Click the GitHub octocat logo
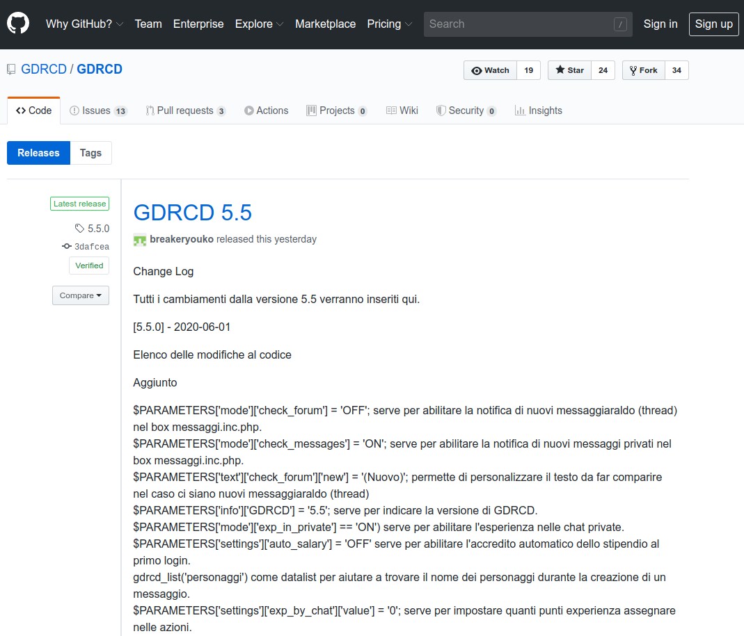The image size is (744, 636). (18, 24)
